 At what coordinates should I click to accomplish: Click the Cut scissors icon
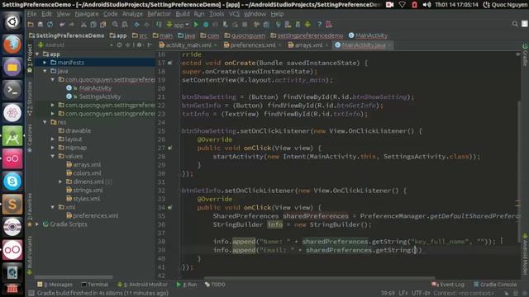[x=83, y=24]
